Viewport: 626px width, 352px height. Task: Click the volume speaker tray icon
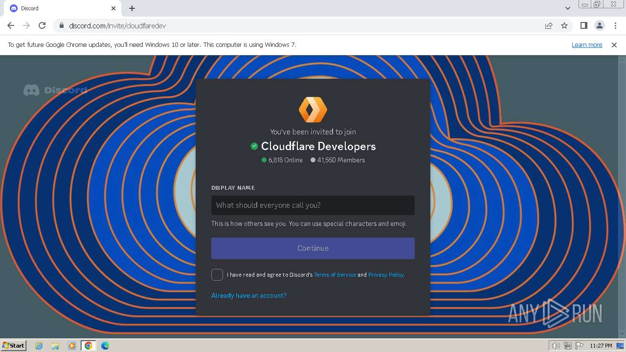[556, 346]
